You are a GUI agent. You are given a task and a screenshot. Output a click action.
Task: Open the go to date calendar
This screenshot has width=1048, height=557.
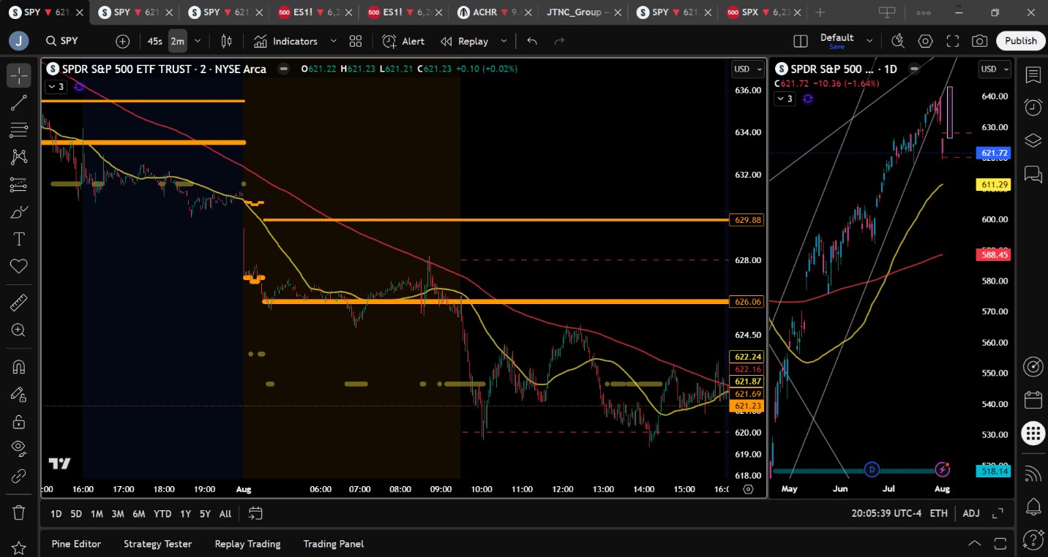[255, 514]
